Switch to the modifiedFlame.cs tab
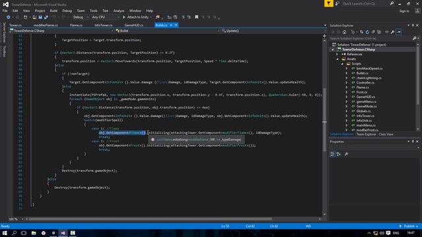The width and height of the screenshot is (422, 237). (45, 25)
